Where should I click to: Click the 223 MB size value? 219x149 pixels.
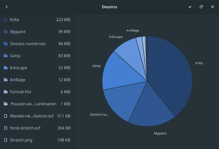(63, 20)
